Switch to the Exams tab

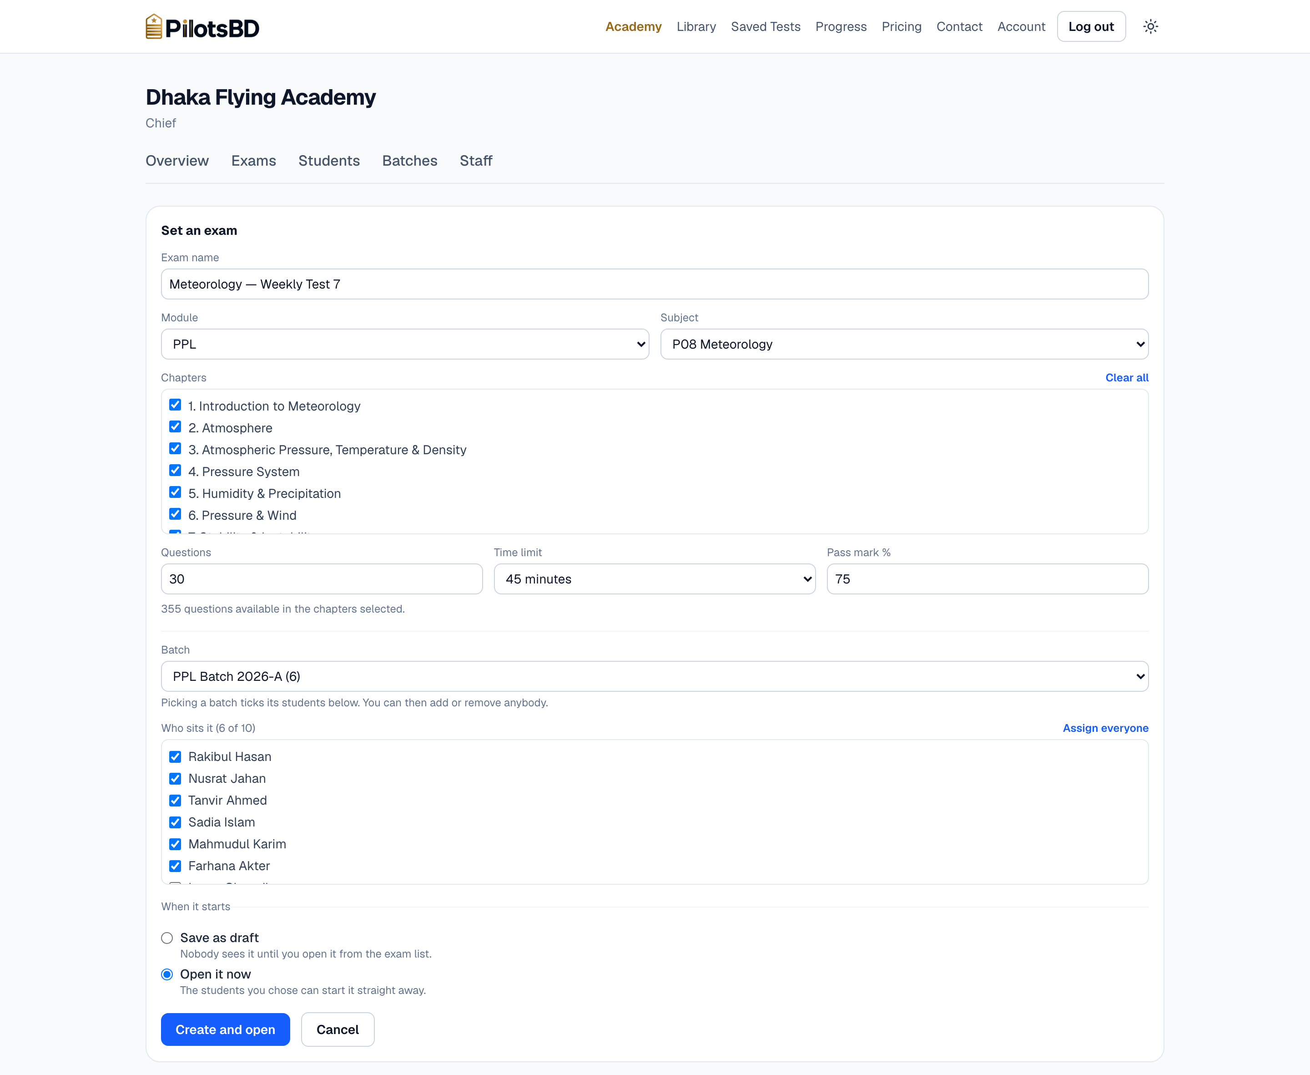tap(254, 161)
